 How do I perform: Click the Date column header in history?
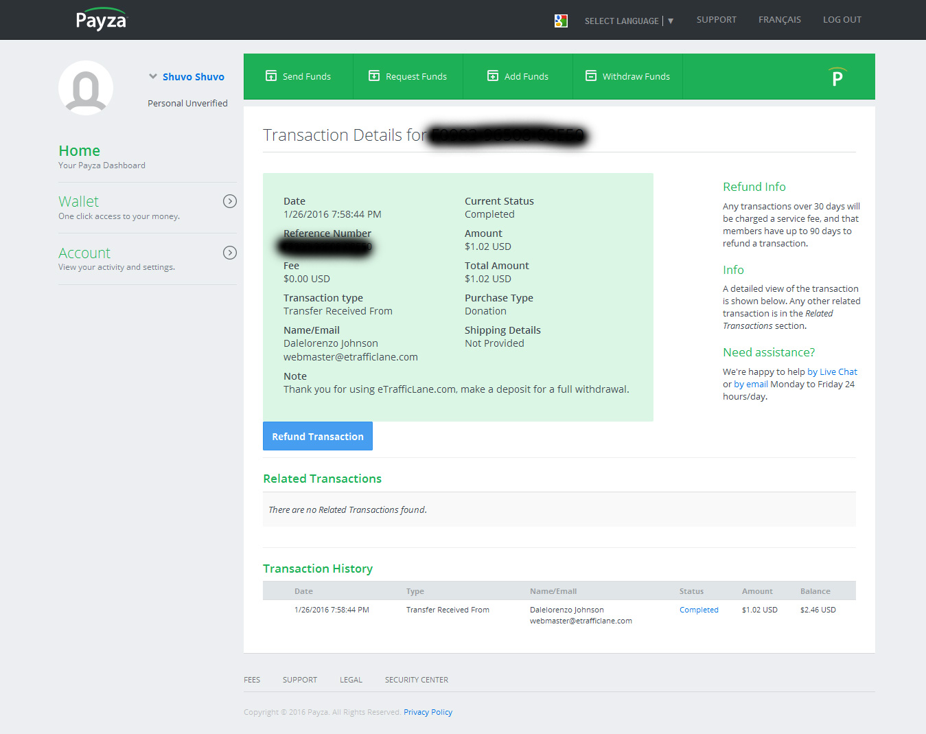pyautogui.click(x=303, y=591)
